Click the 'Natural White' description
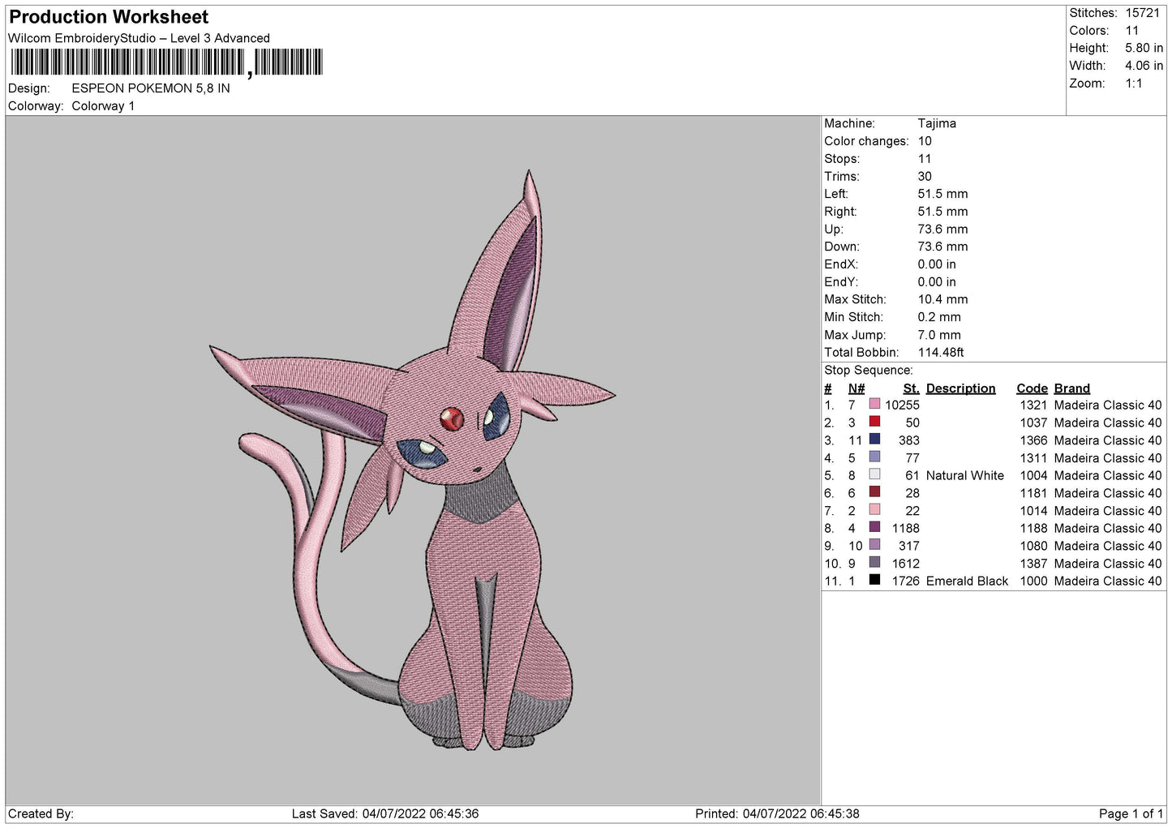 [x=964, y=475]
